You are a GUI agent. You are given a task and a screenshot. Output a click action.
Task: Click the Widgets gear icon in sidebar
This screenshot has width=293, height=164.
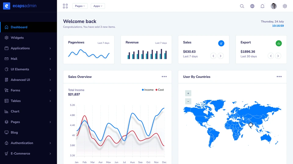(x=6, y=38)
